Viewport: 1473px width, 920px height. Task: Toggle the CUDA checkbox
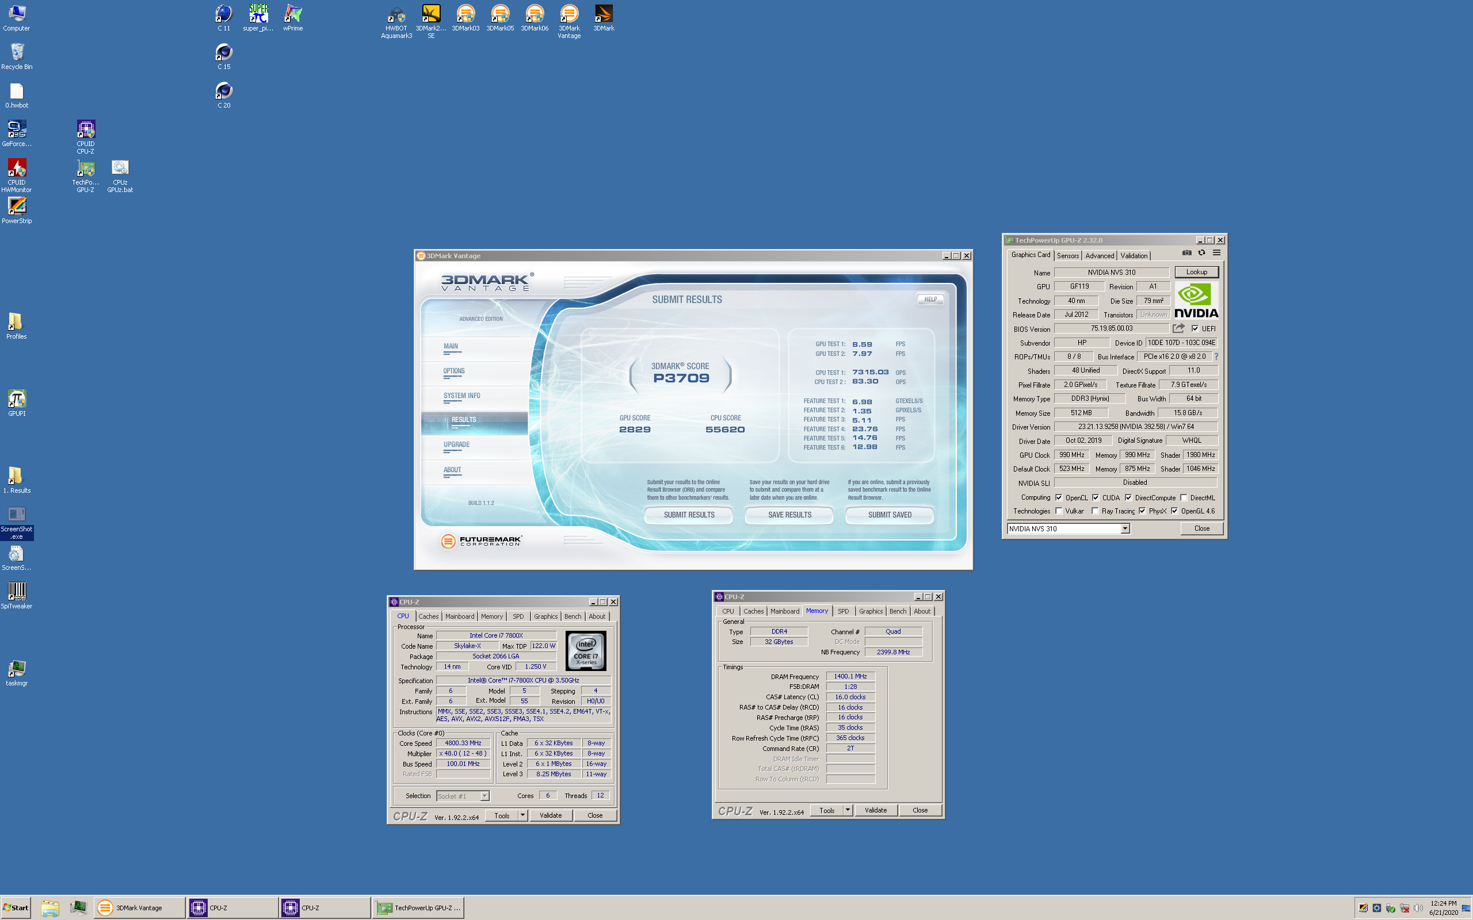click(1095, 498)
